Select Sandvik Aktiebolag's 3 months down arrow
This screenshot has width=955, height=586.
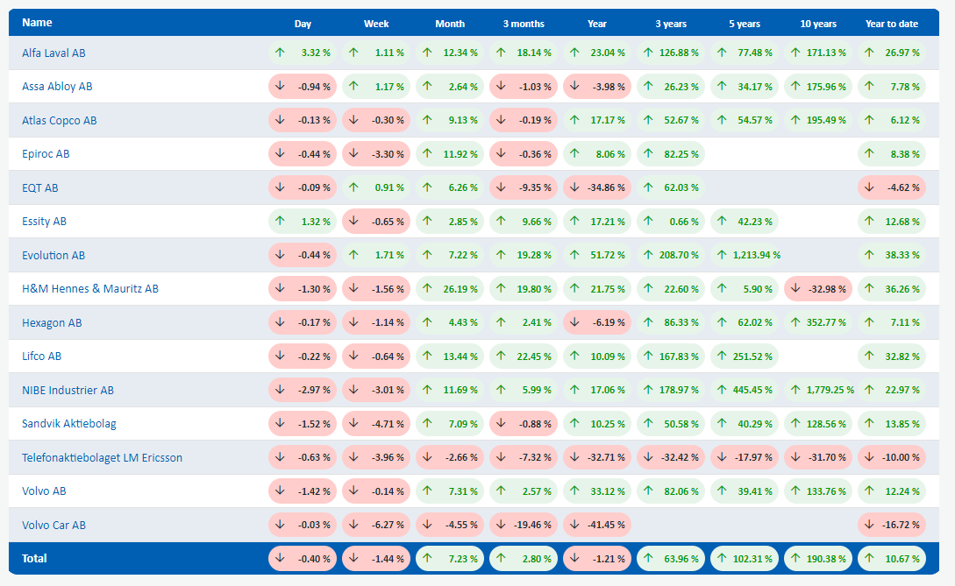coord(501,424)
